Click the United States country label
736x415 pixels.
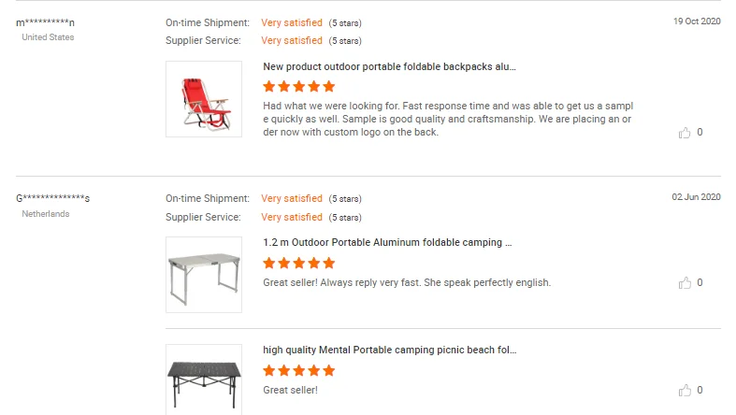48,37
